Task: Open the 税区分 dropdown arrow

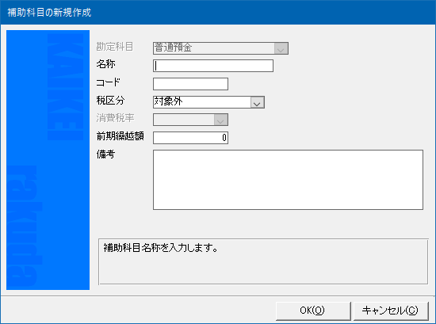Action: 257,102
